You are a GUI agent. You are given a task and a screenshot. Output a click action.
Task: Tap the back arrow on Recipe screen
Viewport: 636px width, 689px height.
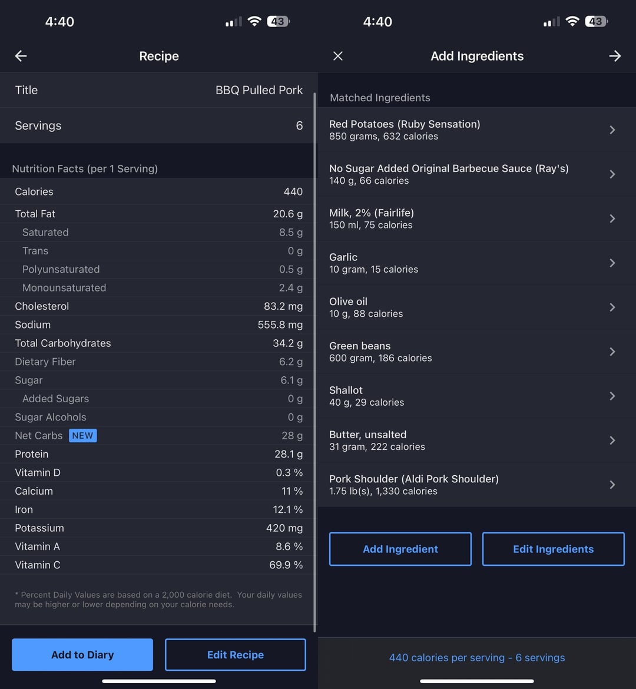pyautogui.click(x=21, y=56)
